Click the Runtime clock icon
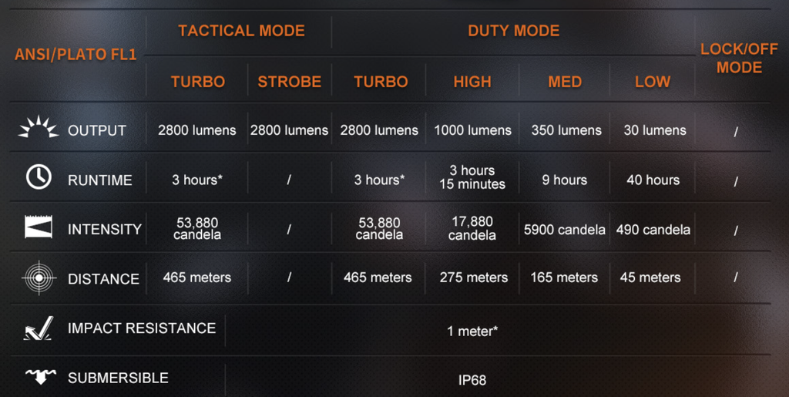Viewport: 789px width, 397px height. click(x=39, y=177)
